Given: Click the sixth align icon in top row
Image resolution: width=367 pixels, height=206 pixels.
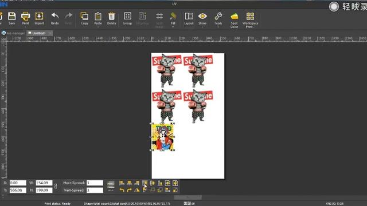Looking at the screenshot, I should (160, 183).
